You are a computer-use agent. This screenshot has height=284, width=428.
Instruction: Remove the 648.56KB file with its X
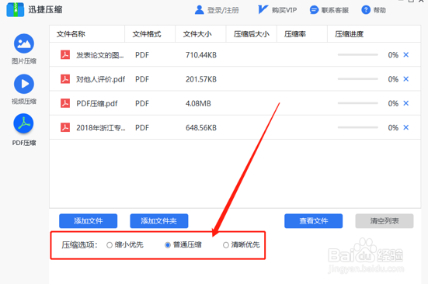point(406,127)
